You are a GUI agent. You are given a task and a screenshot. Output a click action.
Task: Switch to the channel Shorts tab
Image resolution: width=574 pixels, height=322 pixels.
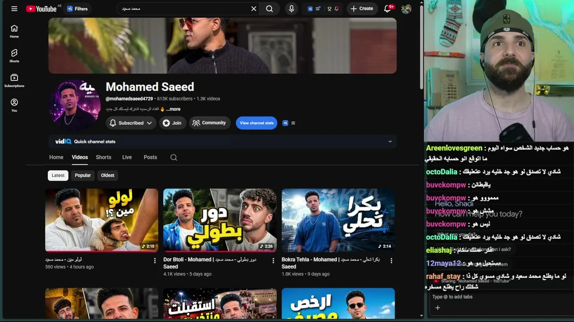click(x=104, y=157)
